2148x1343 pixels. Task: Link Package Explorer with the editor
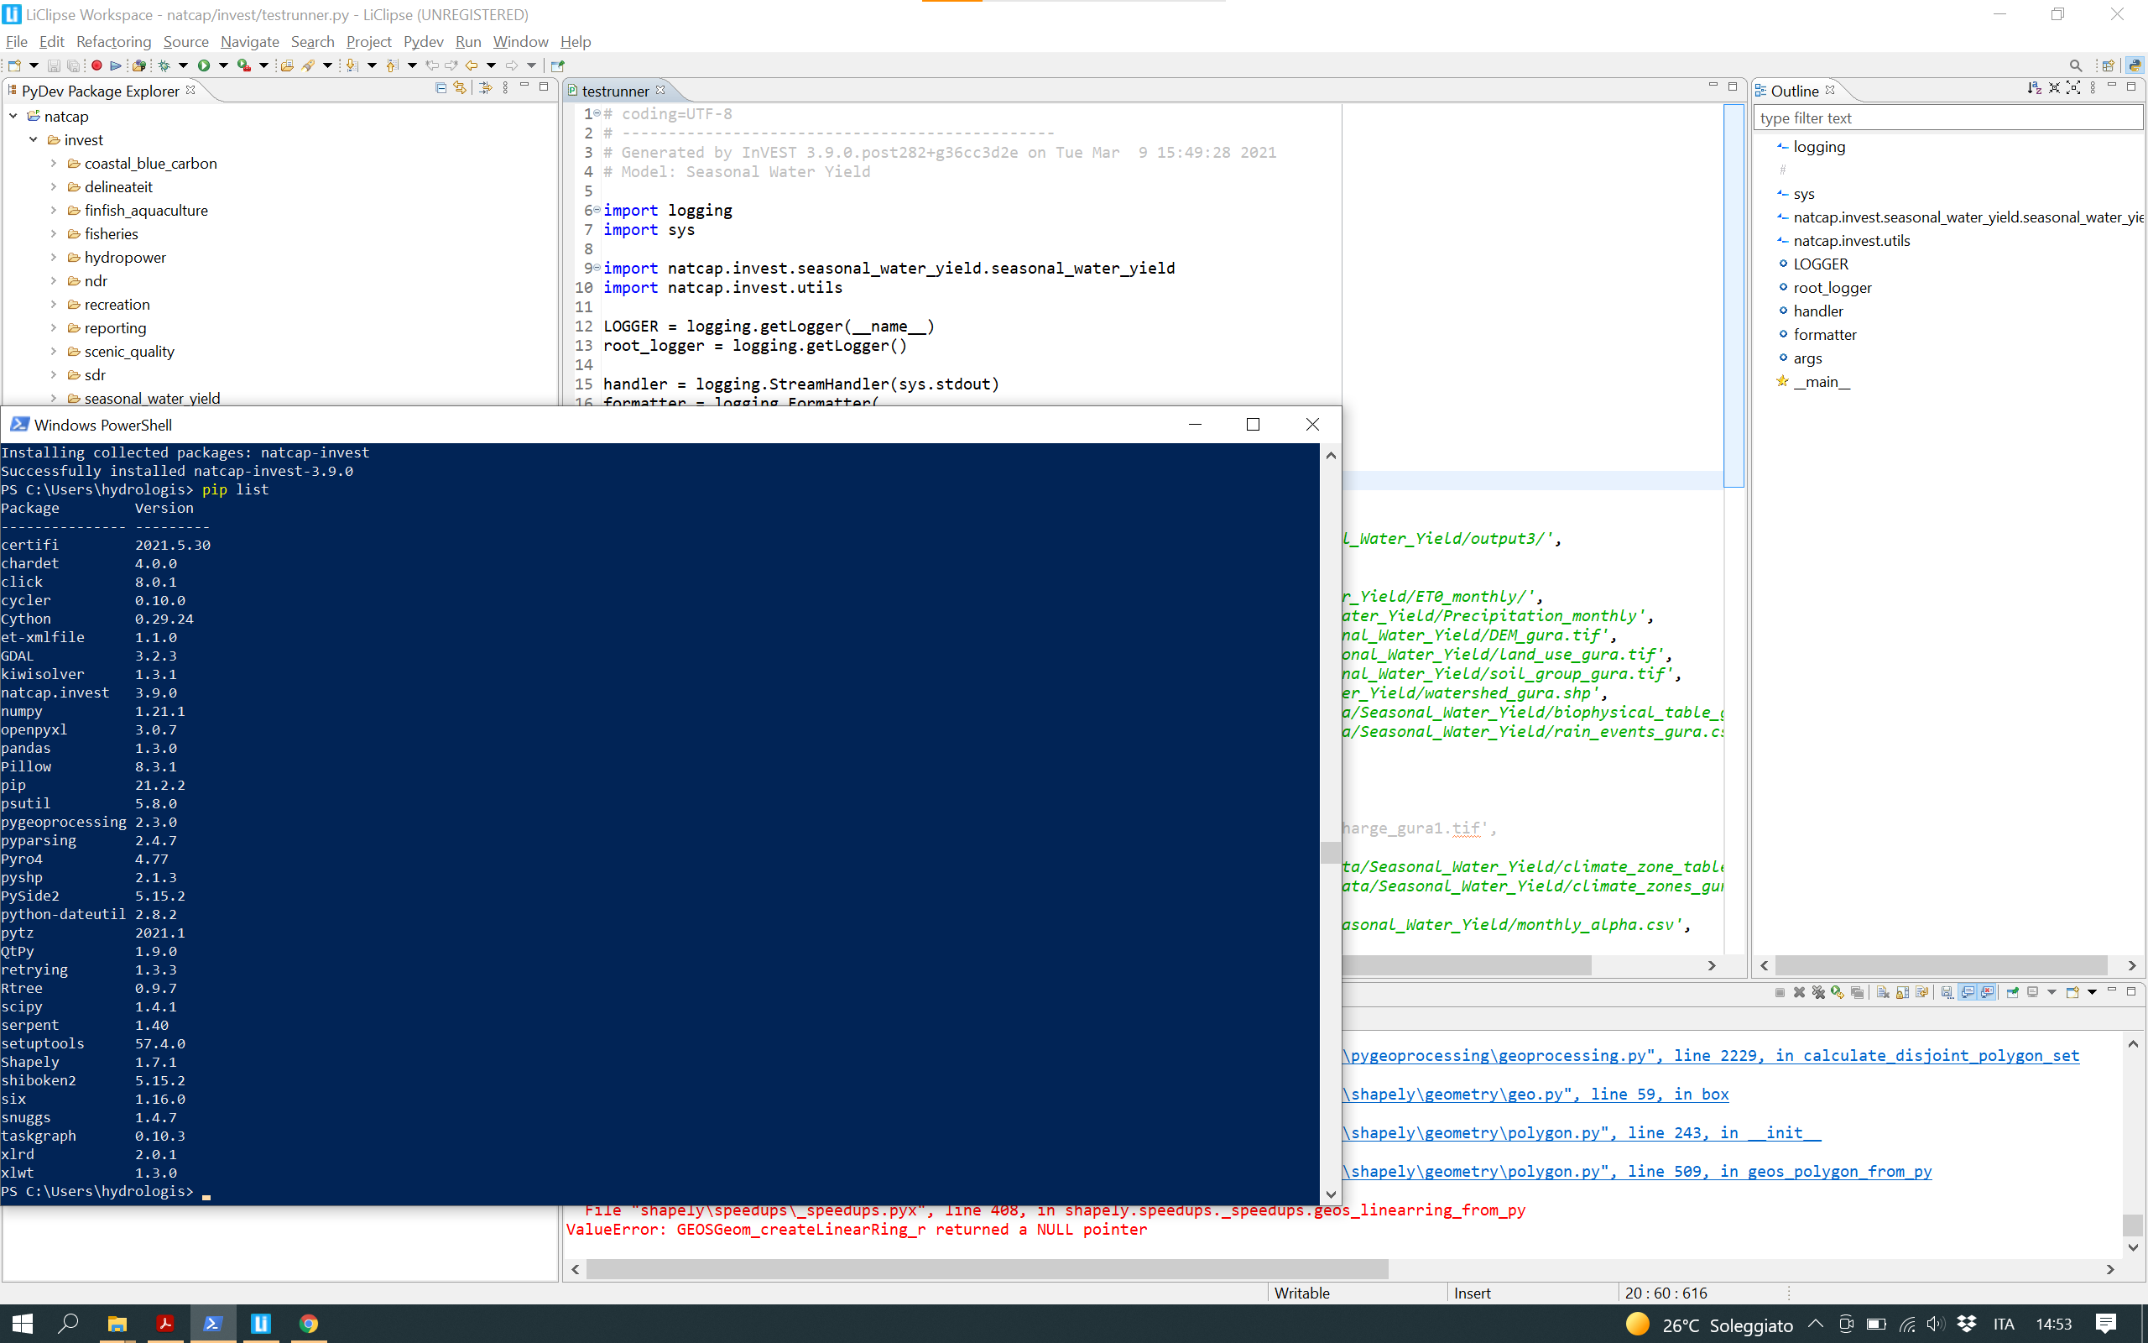point(459,87)
